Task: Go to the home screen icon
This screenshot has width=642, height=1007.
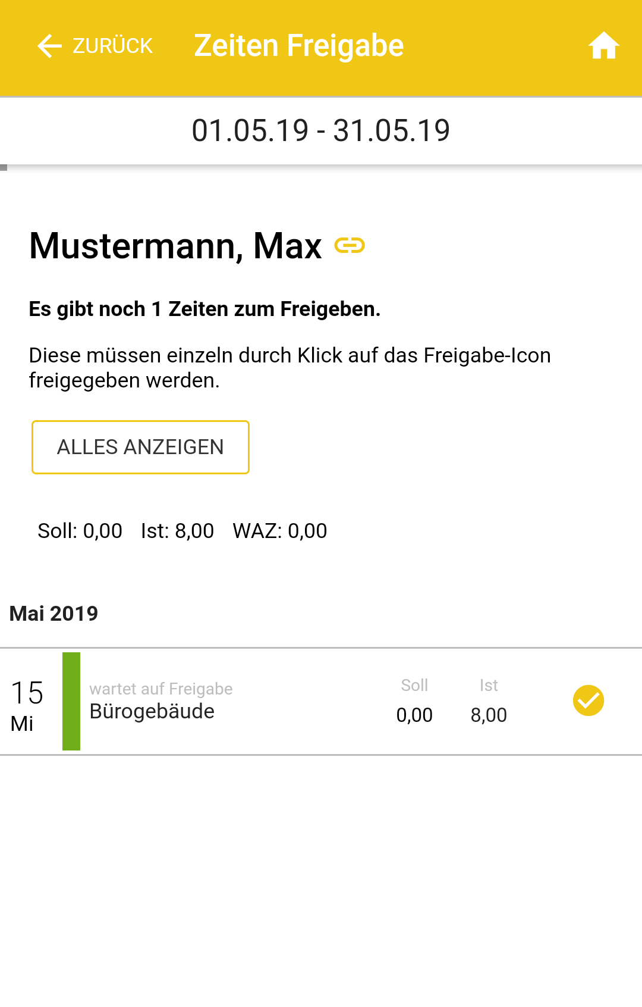Action: coord(603,46)
